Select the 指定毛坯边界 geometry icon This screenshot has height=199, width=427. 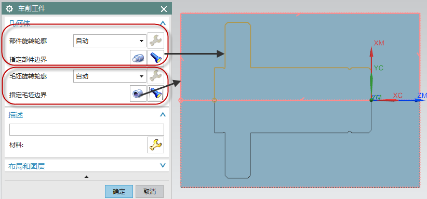tap(138, 94)
